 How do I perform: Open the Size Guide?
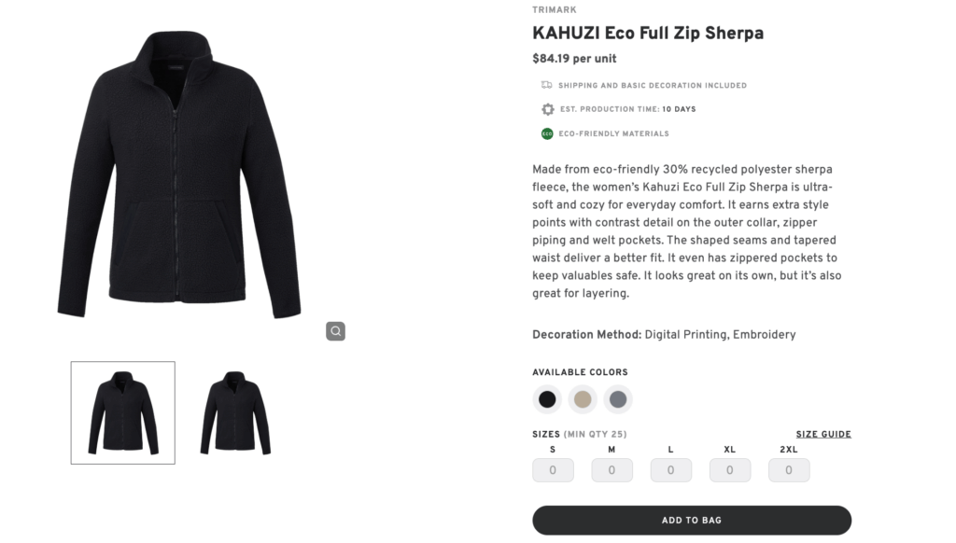coord(822,434)
